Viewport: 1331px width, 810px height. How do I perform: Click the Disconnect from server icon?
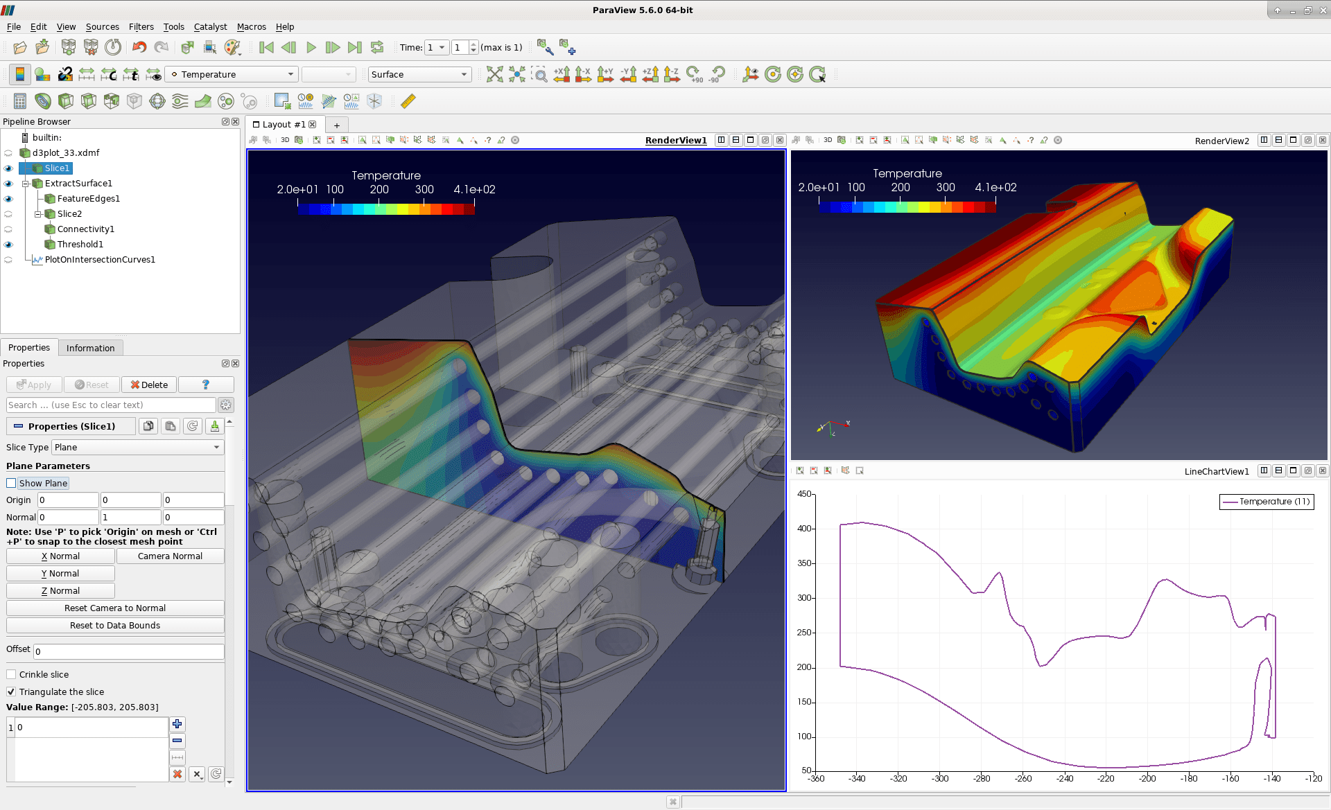click(x=91, y=48)
